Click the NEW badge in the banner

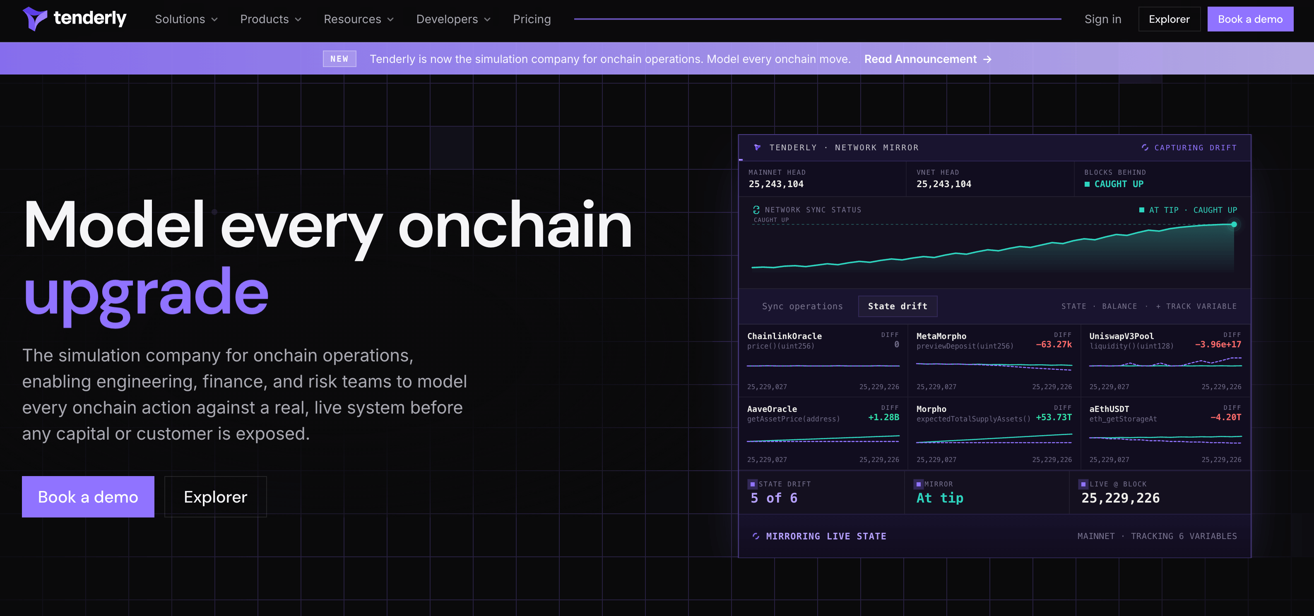pos(339,59)
